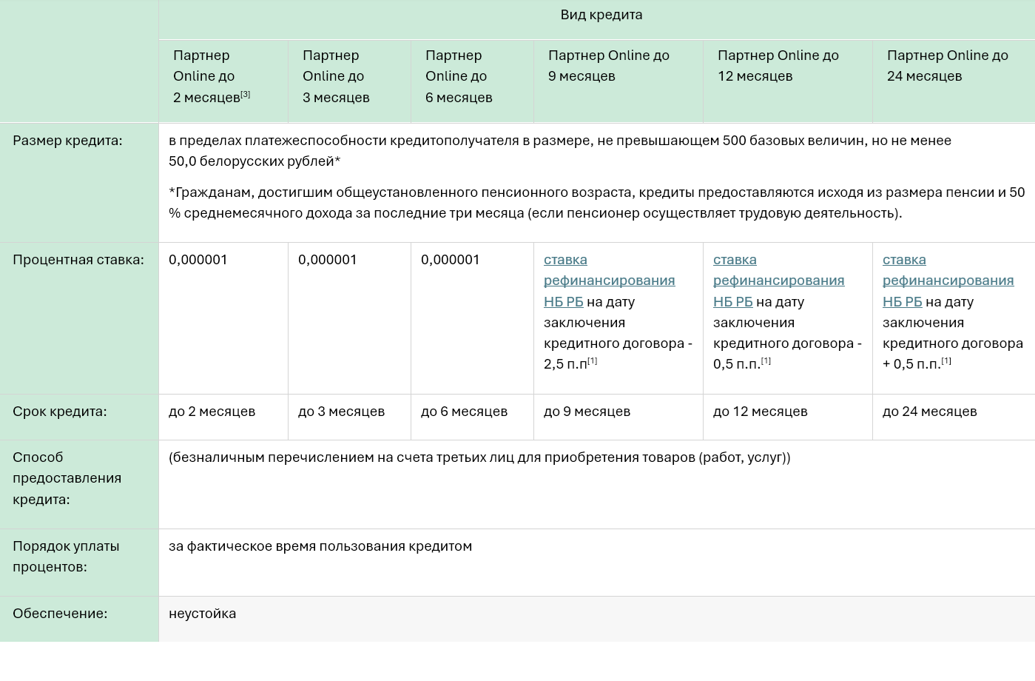Click footnote [1] after '+ 0,5 п.п.'
The width and height of the screenshot is (1035, 681).
[x=947, y=361]
